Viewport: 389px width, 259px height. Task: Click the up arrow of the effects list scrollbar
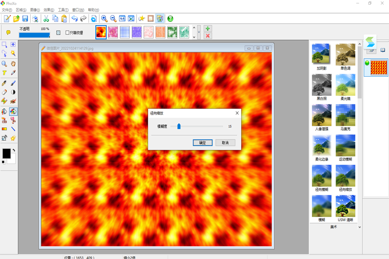[x=360, y=44]
